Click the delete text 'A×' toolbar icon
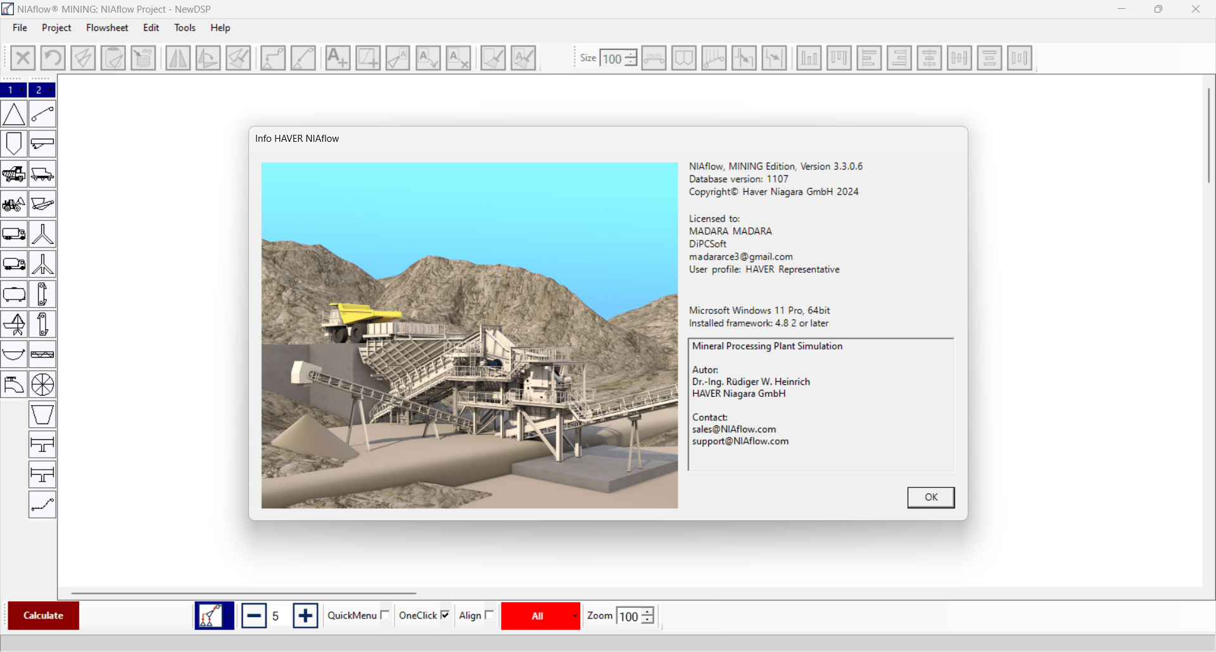The width and height of the screenshot is (1216, 652). [x=458, y=58]
